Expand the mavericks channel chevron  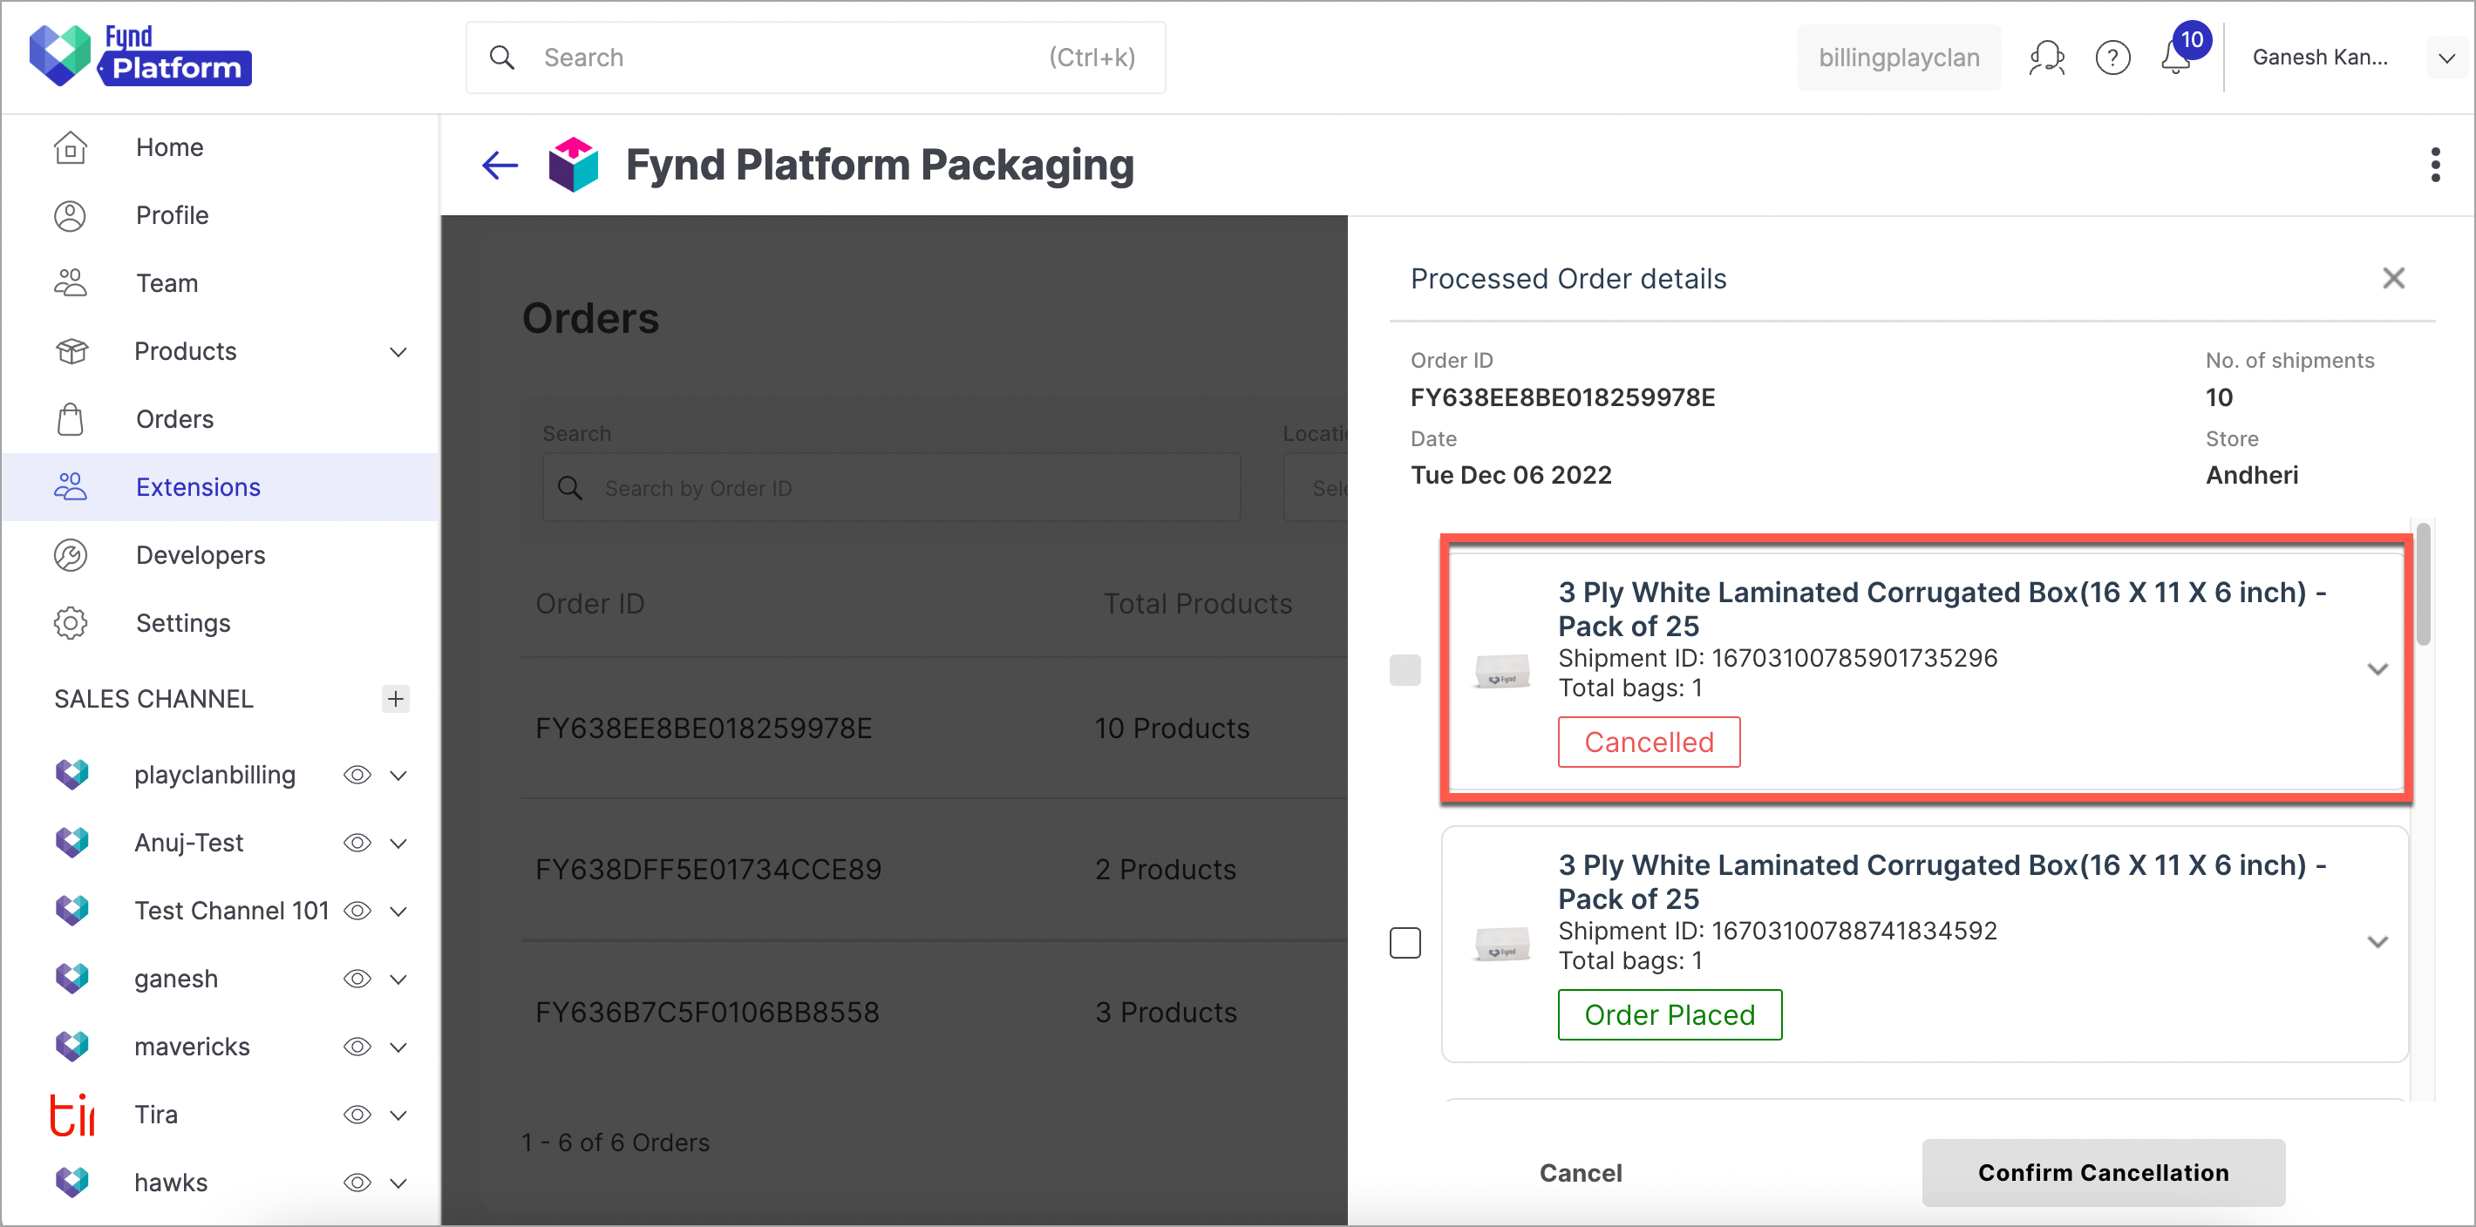398,1047
